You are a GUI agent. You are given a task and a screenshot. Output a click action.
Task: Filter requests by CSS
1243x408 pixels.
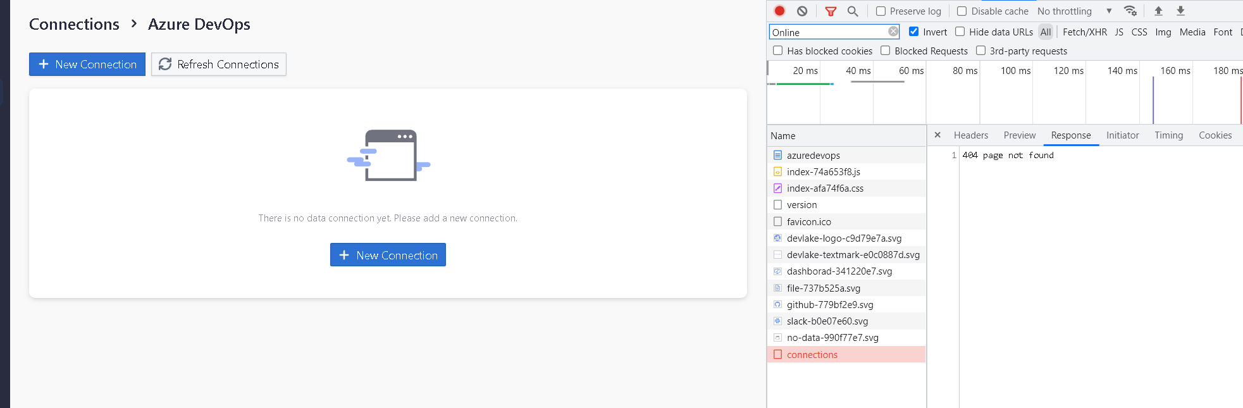click(x=1139, y=32)
